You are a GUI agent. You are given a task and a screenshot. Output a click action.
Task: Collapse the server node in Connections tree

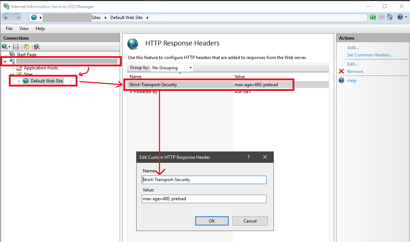[x=4, y=61]
